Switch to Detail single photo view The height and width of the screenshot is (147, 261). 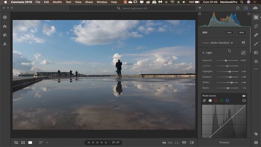pos(30,143)
